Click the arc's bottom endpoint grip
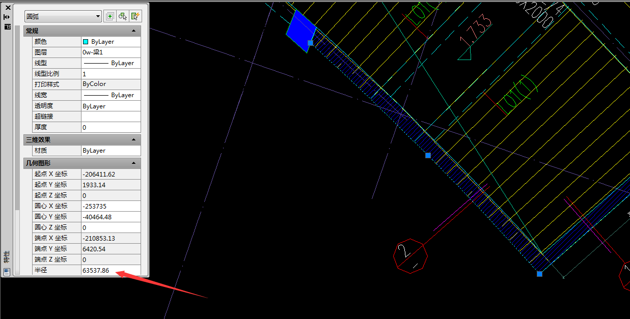 click(x=539, y=274)
